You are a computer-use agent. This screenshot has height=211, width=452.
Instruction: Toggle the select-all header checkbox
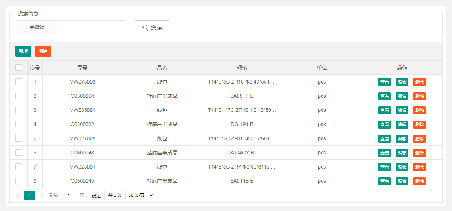(19, 68)
